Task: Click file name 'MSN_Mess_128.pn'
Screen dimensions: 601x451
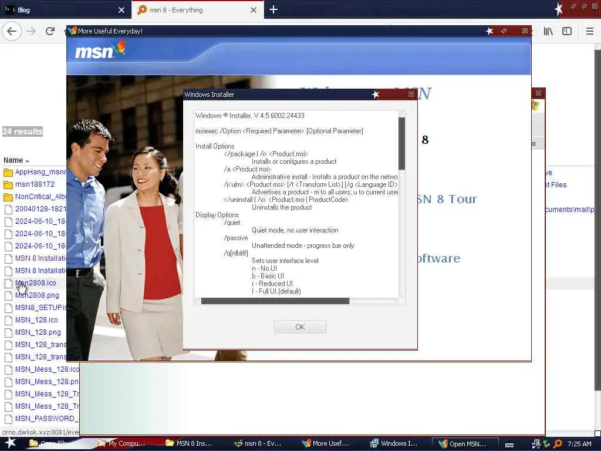Action: pyautogui.click(x=47, y=382)
